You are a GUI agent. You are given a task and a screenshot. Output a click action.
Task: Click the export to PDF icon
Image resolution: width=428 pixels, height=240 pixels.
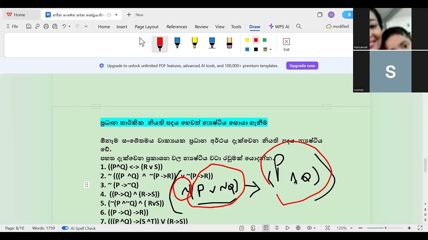tap(37, 26)
